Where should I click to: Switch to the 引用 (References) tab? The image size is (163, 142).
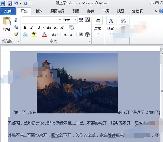[76, 11]
